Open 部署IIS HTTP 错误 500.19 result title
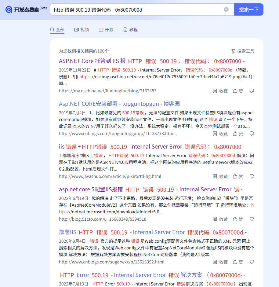This screenshot has width=279, height=287. tap(153, 232)
